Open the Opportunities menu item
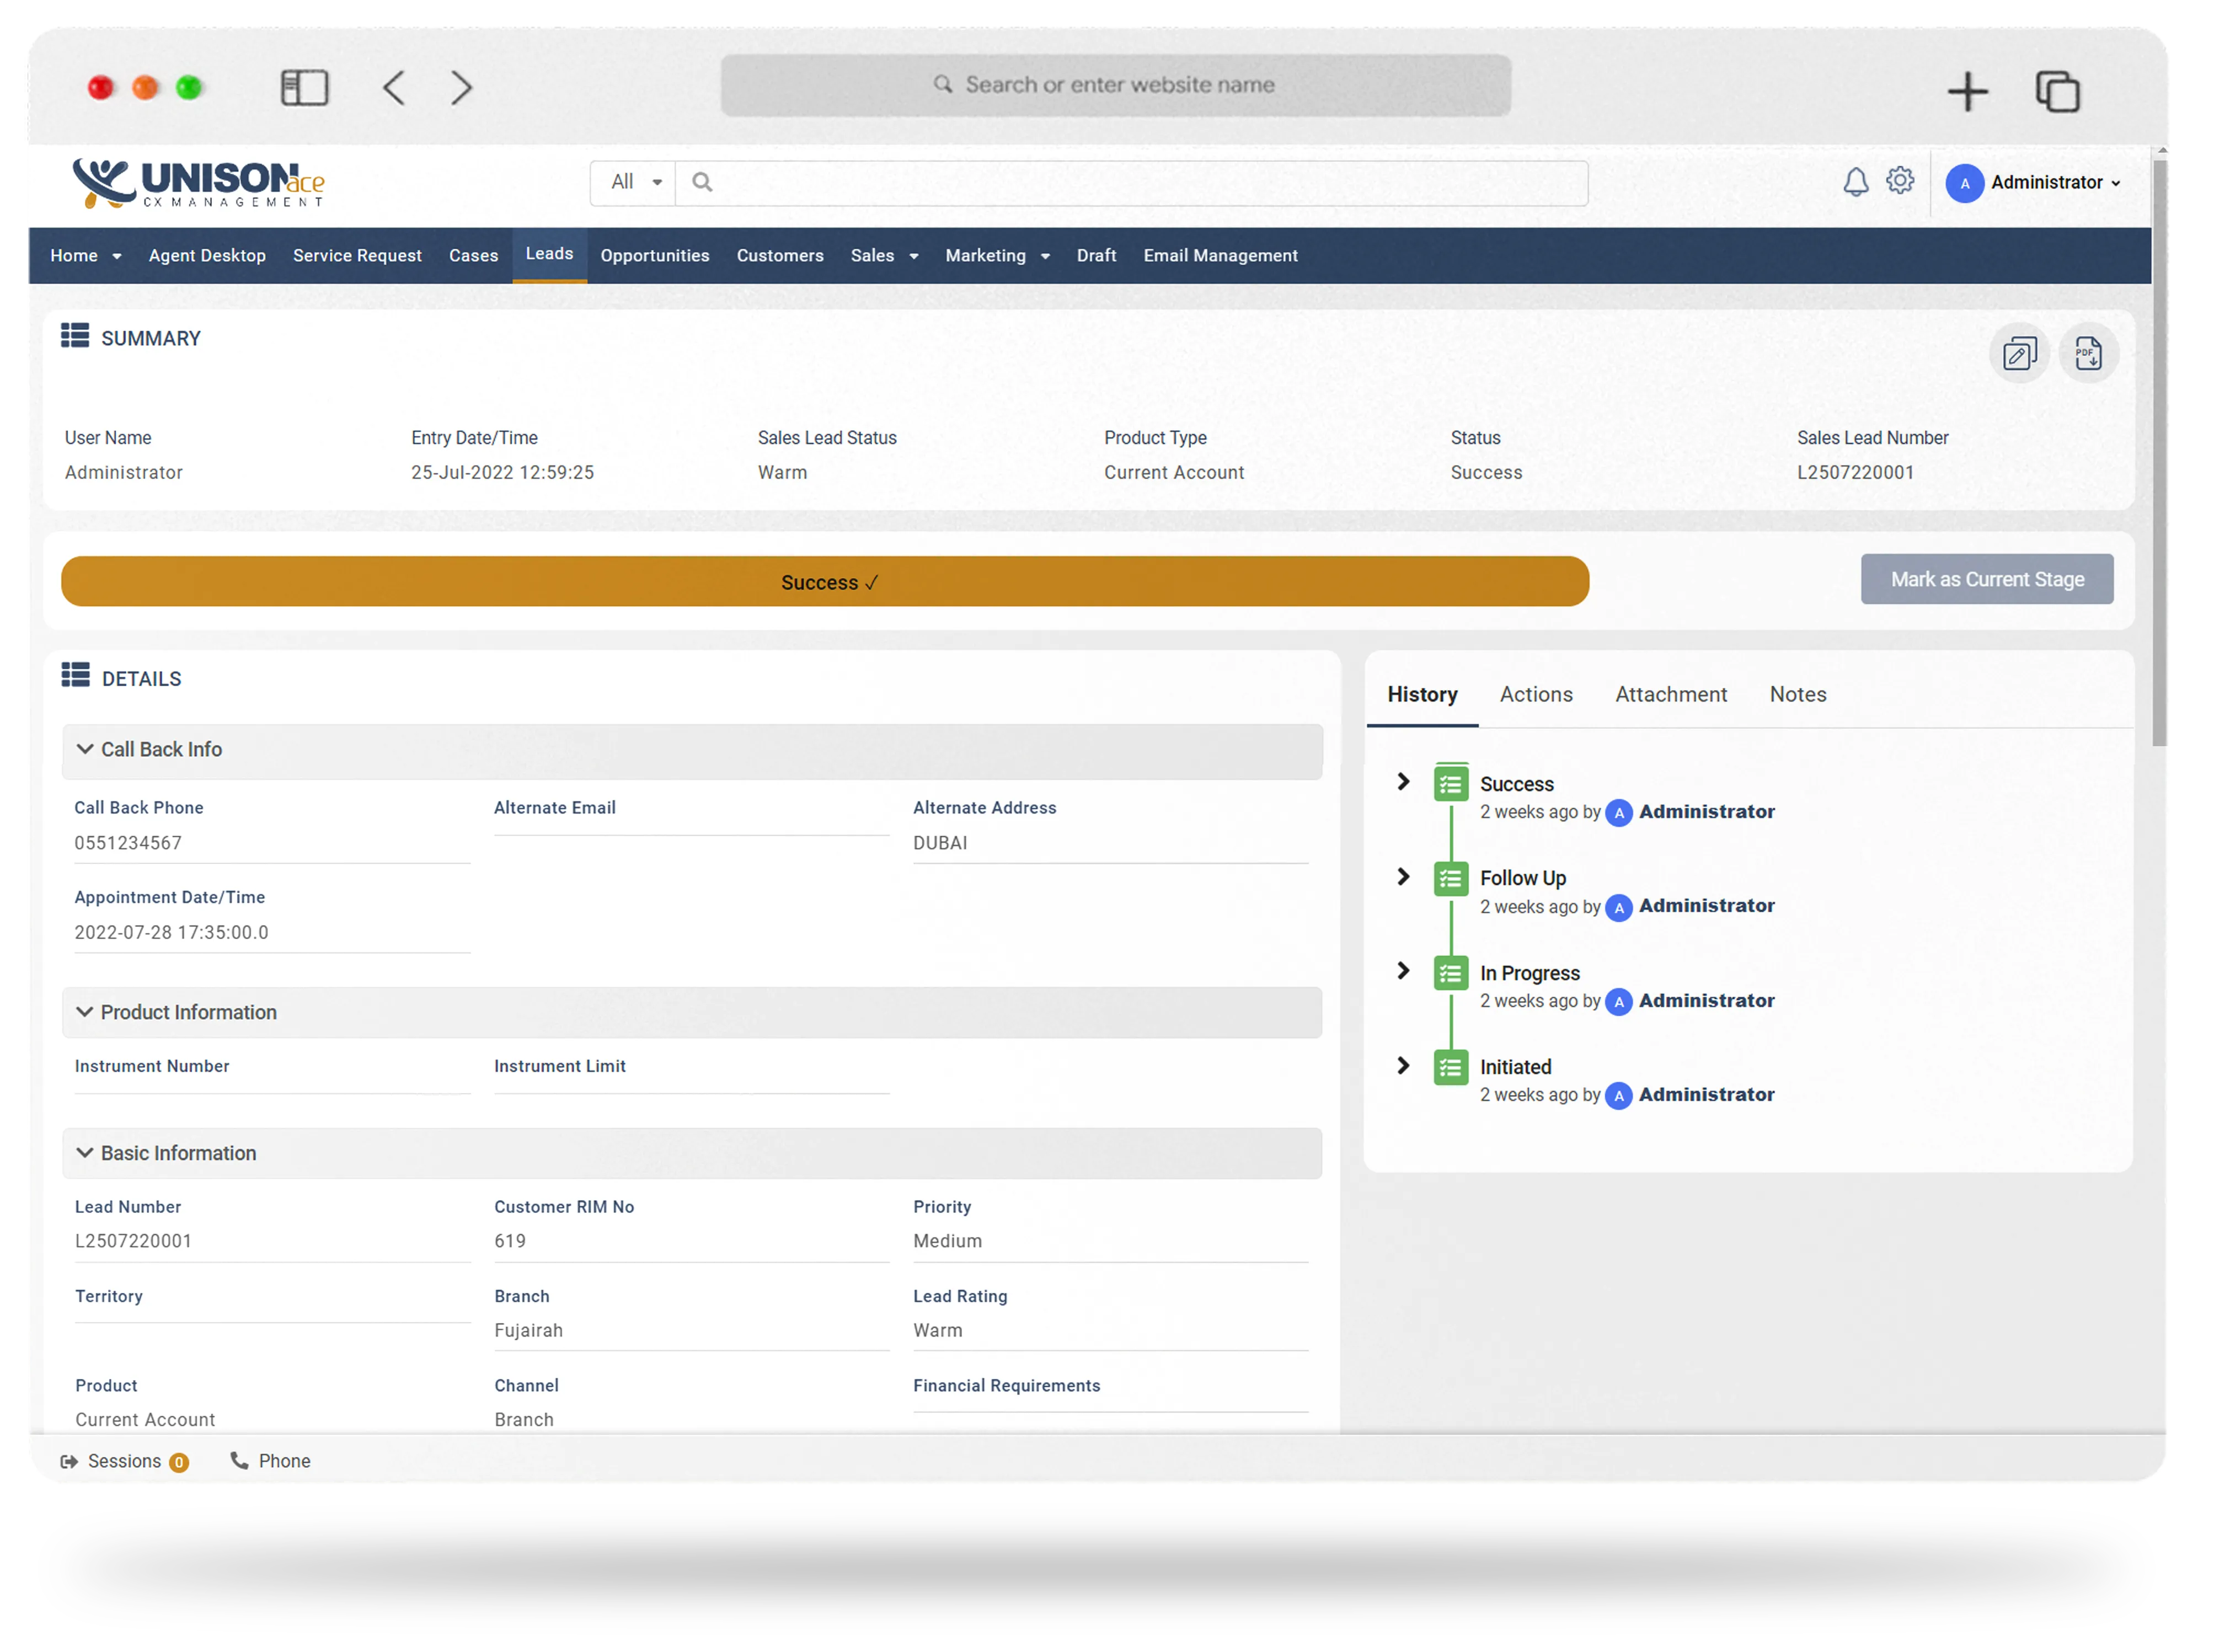Screen dimensions: 2230x1652 coord(654,256)
